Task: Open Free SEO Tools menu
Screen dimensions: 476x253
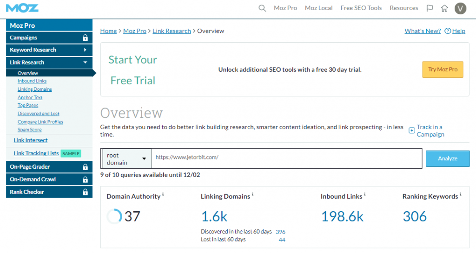Action: coord(361,8)
